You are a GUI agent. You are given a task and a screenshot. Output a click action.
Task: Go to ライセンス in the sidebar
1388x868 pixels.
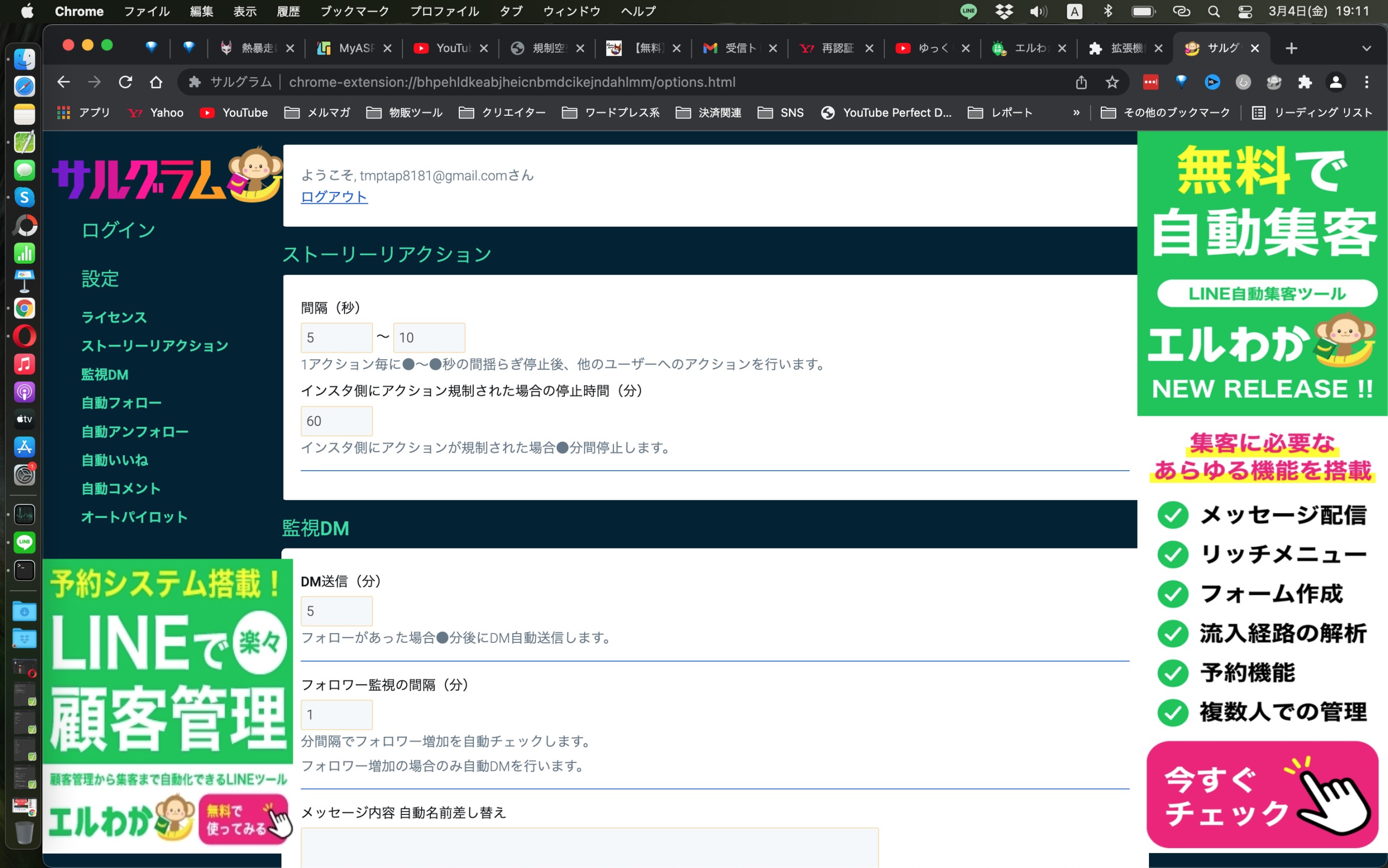click(114, 317)
